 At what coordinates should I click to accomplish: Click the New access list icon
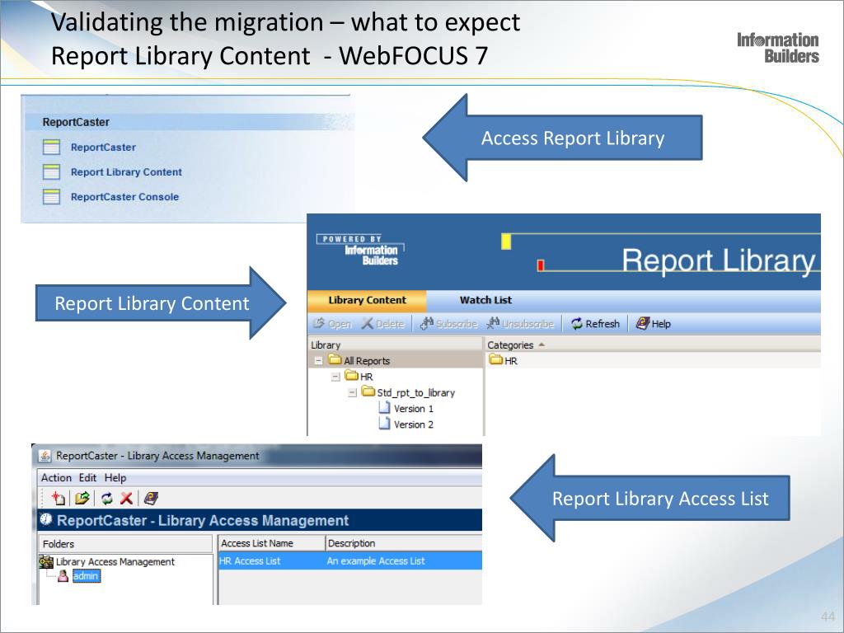click(58, 499)
